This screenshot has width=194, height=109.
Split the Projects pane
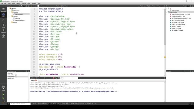[x=26, y=6]
